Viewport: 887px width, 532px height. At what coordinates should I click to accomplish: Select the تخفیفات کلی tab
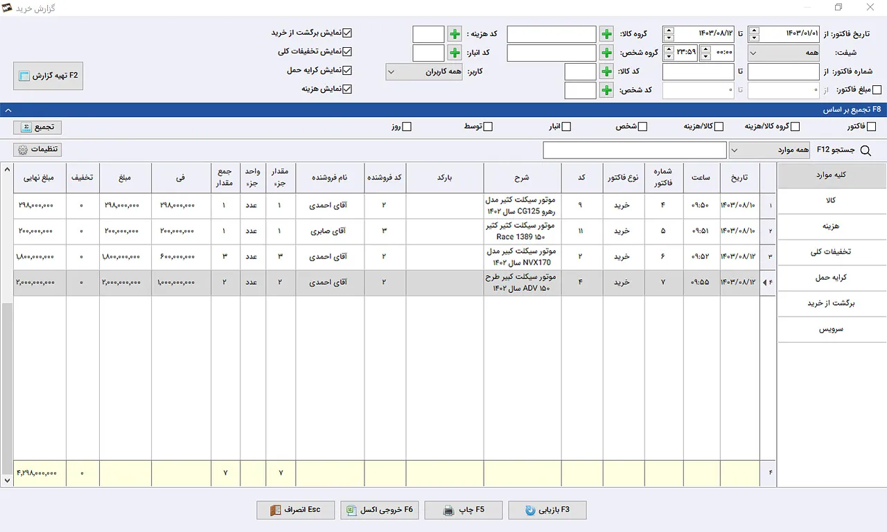[832, 252]
